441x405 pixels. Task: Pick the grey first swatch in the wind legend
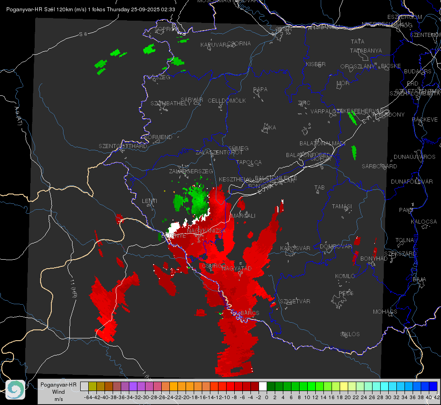point(84,387)
